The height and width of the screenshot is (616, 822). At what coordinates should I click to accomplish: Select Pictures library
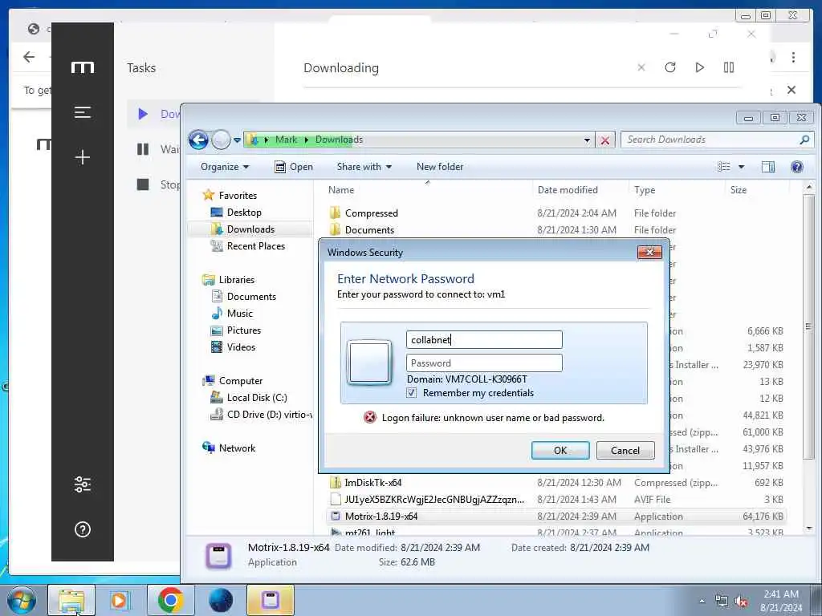(244, 330)
